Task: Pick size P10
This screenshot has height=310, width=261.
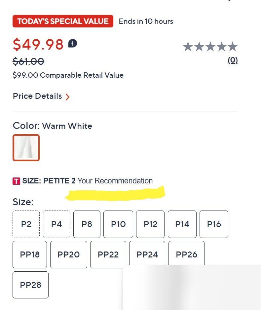Action: click(118, 224)
